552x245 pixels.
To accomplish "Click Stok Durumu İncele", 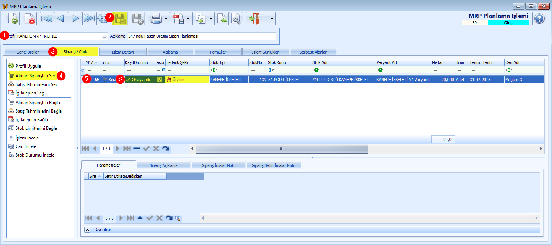I will (x=35, y=155).
